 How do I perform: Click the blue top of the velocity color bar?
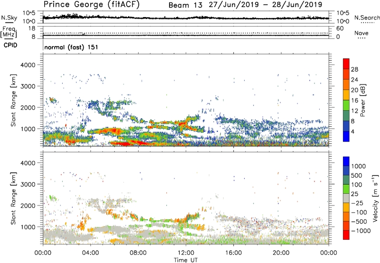[x=346, y=161]
